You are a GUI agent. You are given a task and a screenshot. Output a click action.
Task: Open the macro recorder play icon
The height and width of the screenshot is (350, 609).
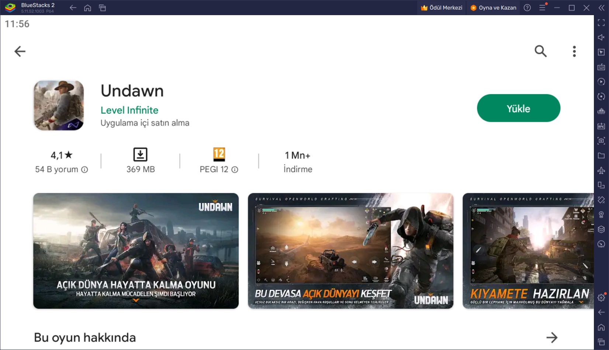(601, 82)
